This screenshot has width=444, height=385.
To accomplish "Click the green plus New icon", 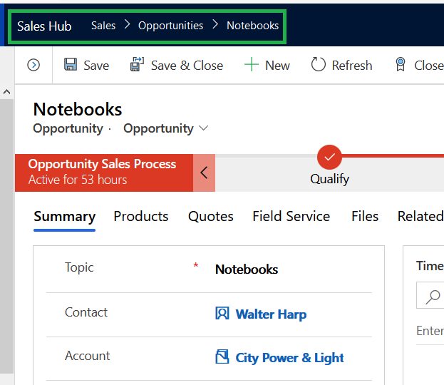I will 252,64.
